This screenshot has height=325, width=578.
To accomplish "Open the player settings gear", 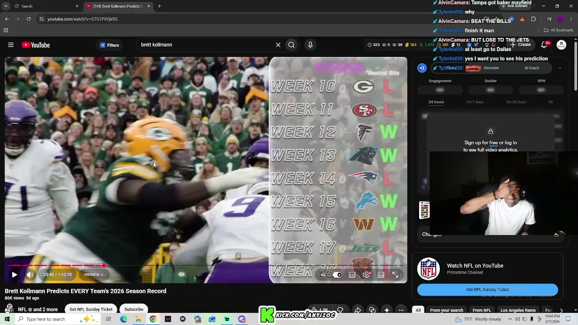I will point(366,274).
